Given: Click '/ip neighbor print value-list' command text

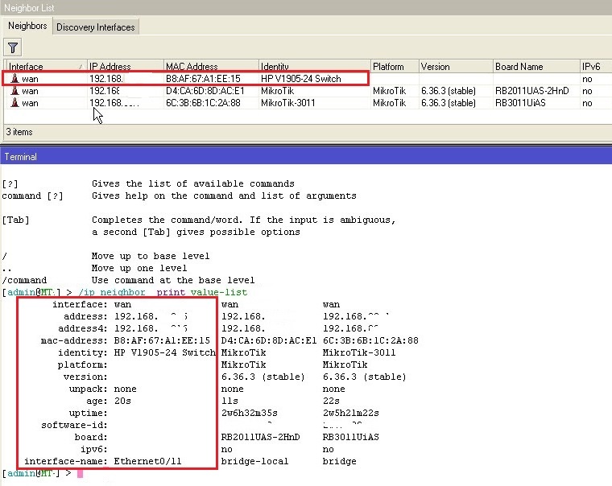Looking at the screenshot, I should 163,292.
